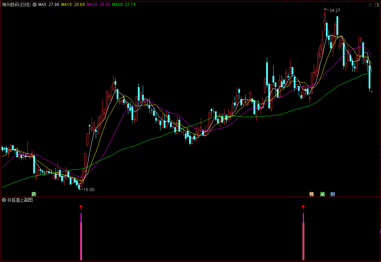
Task: Click the MA10: 28.68 indicator value
Action: 73,5
